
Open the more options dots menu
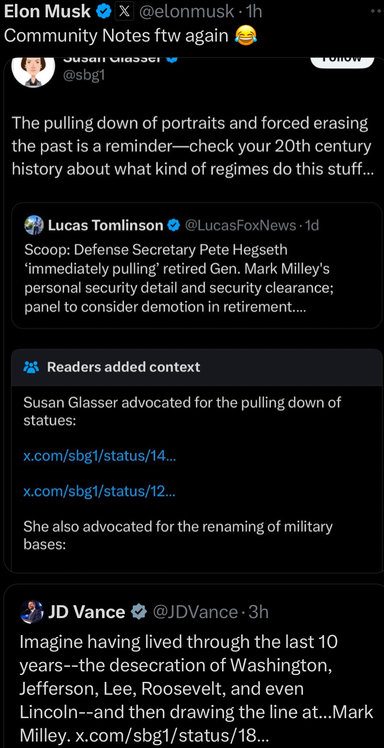(x=376, y=11)
